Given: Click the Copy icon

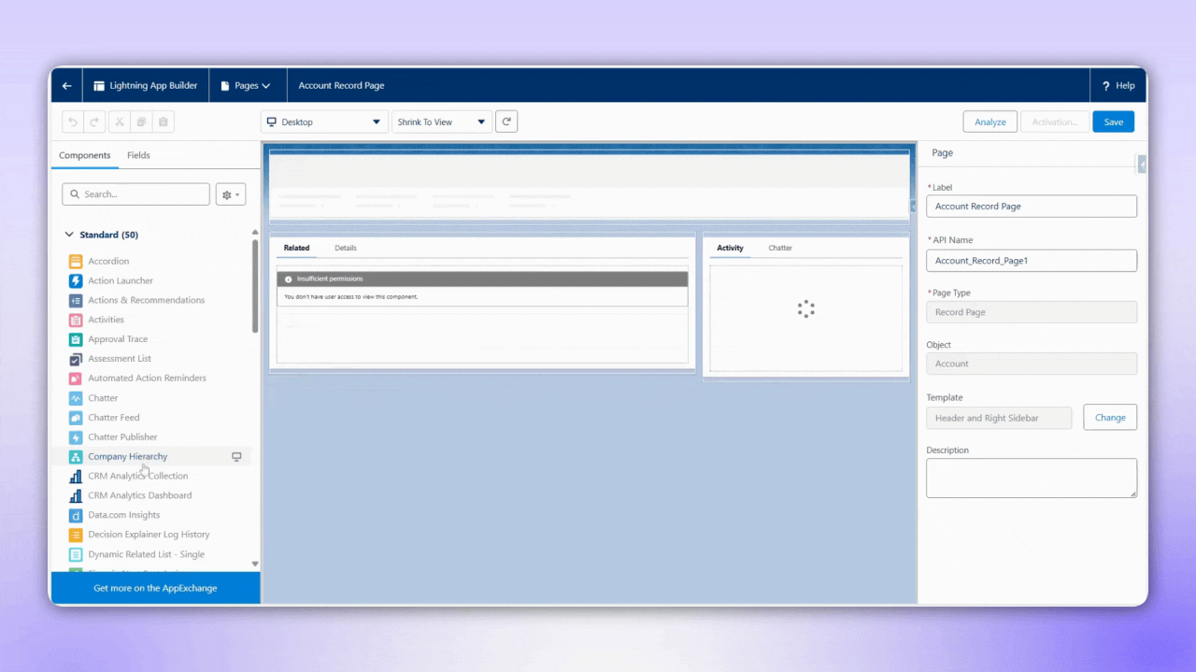Looking at the screenshot, I should pos(141,122).
